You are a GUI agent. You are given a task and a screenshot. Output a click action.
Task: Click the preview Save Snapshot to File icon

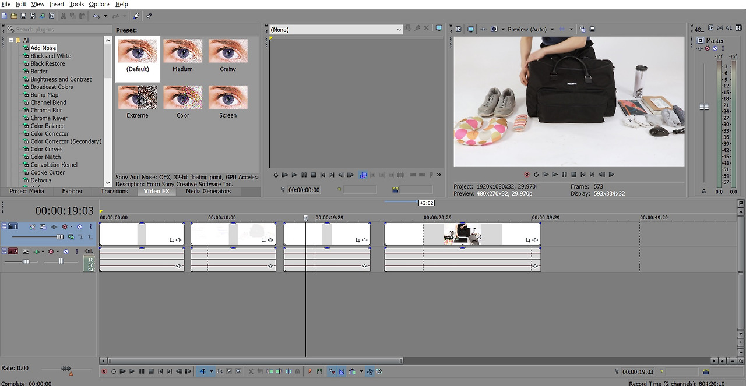[592, 29]
